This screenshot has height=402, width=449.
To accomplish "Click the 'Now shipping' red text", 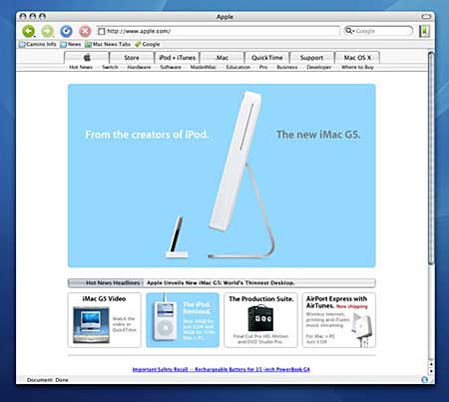I will pyautogui.click(x=352, y=306).
